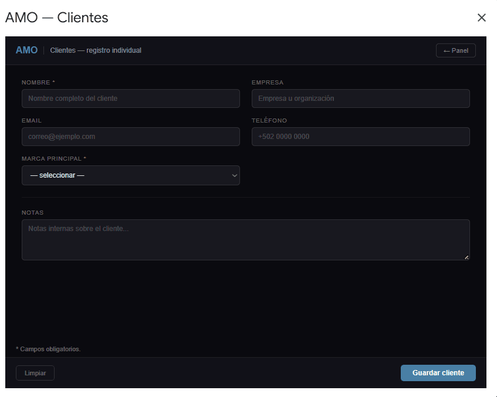Click the 'EMAIL' field label
497x397 pixels.
tap(32, 120)
